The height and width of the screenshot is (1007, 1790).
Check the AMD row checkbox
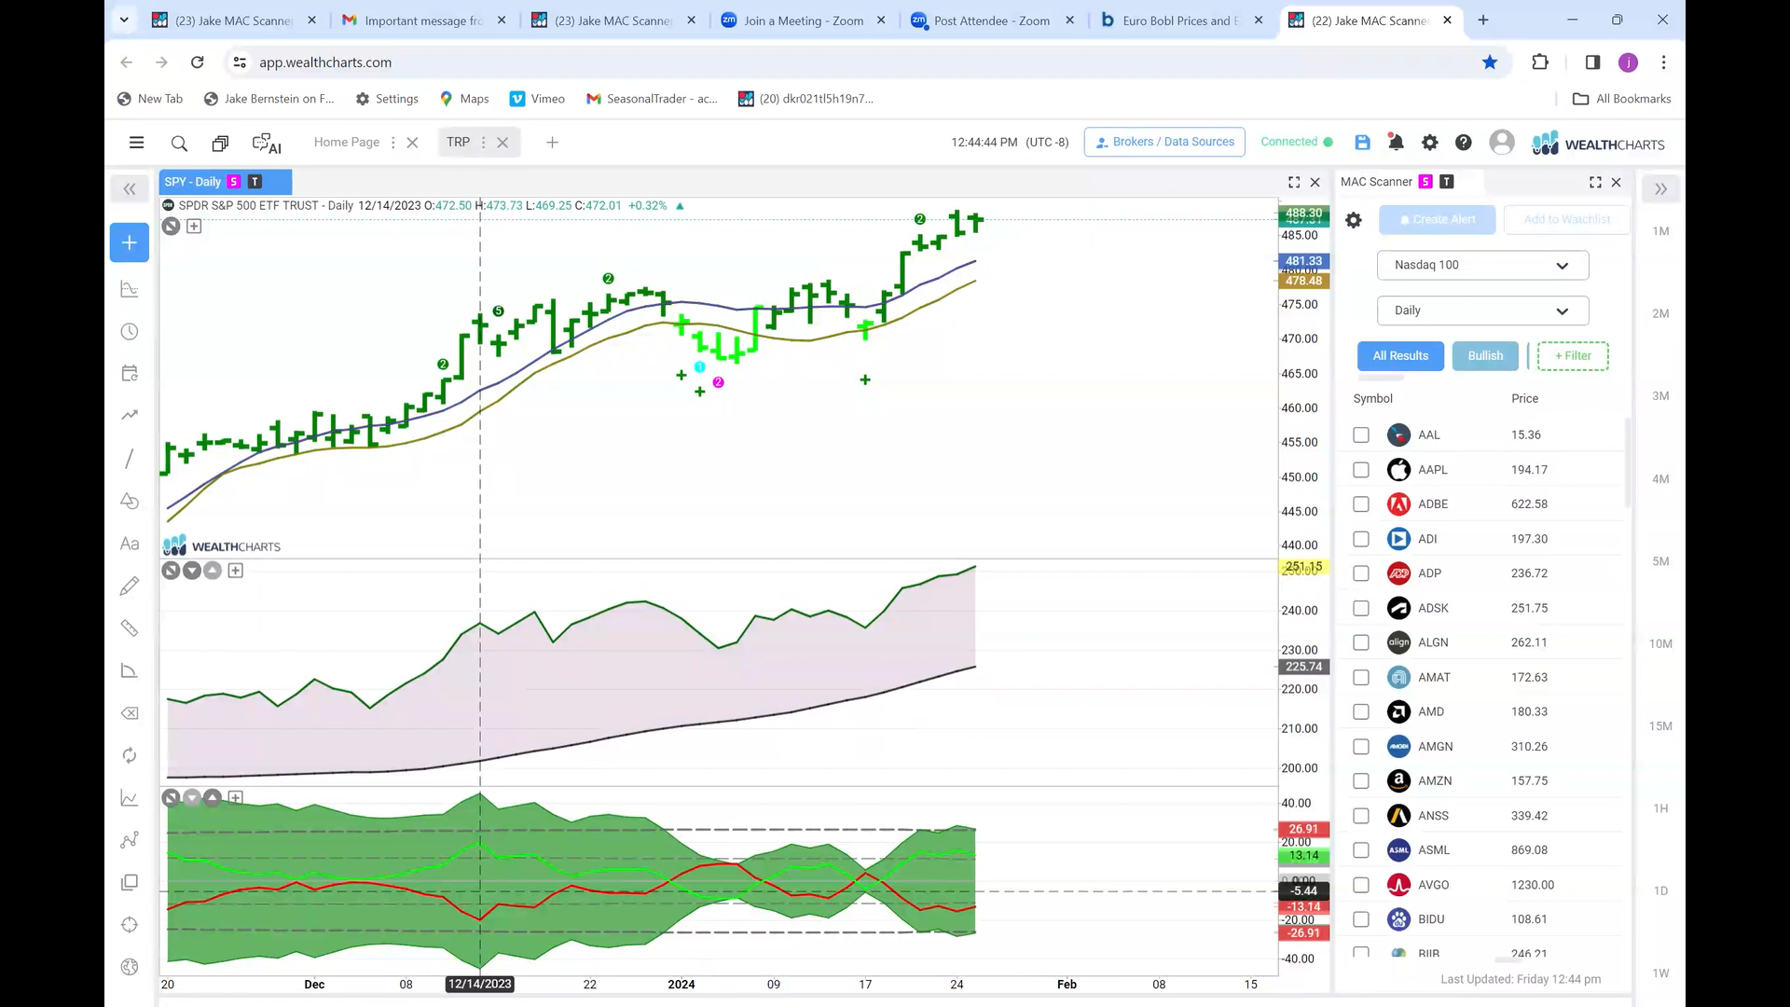1361,711
